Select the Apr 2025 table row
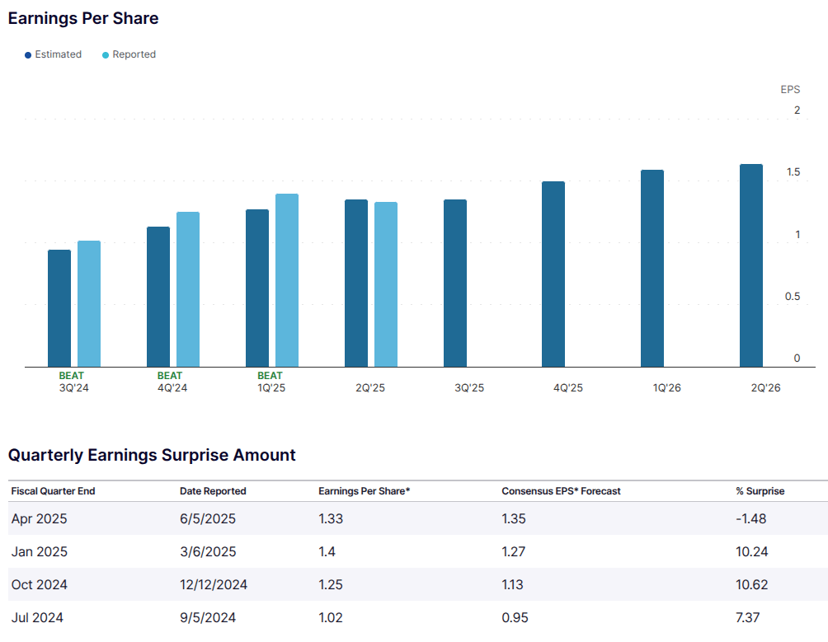828x642 pixels. click(412, 519)
